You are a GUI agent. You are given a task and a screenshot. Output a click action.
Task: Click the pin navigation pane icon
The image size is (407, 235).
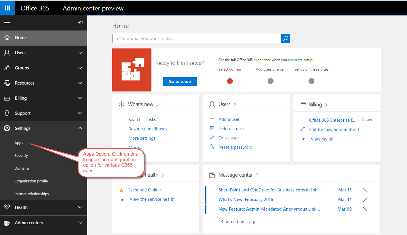coord(81,22)
